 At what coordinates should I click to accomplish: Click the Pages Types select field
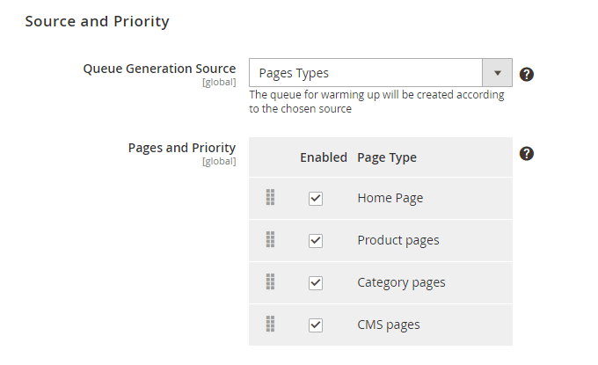coord(366,73)
